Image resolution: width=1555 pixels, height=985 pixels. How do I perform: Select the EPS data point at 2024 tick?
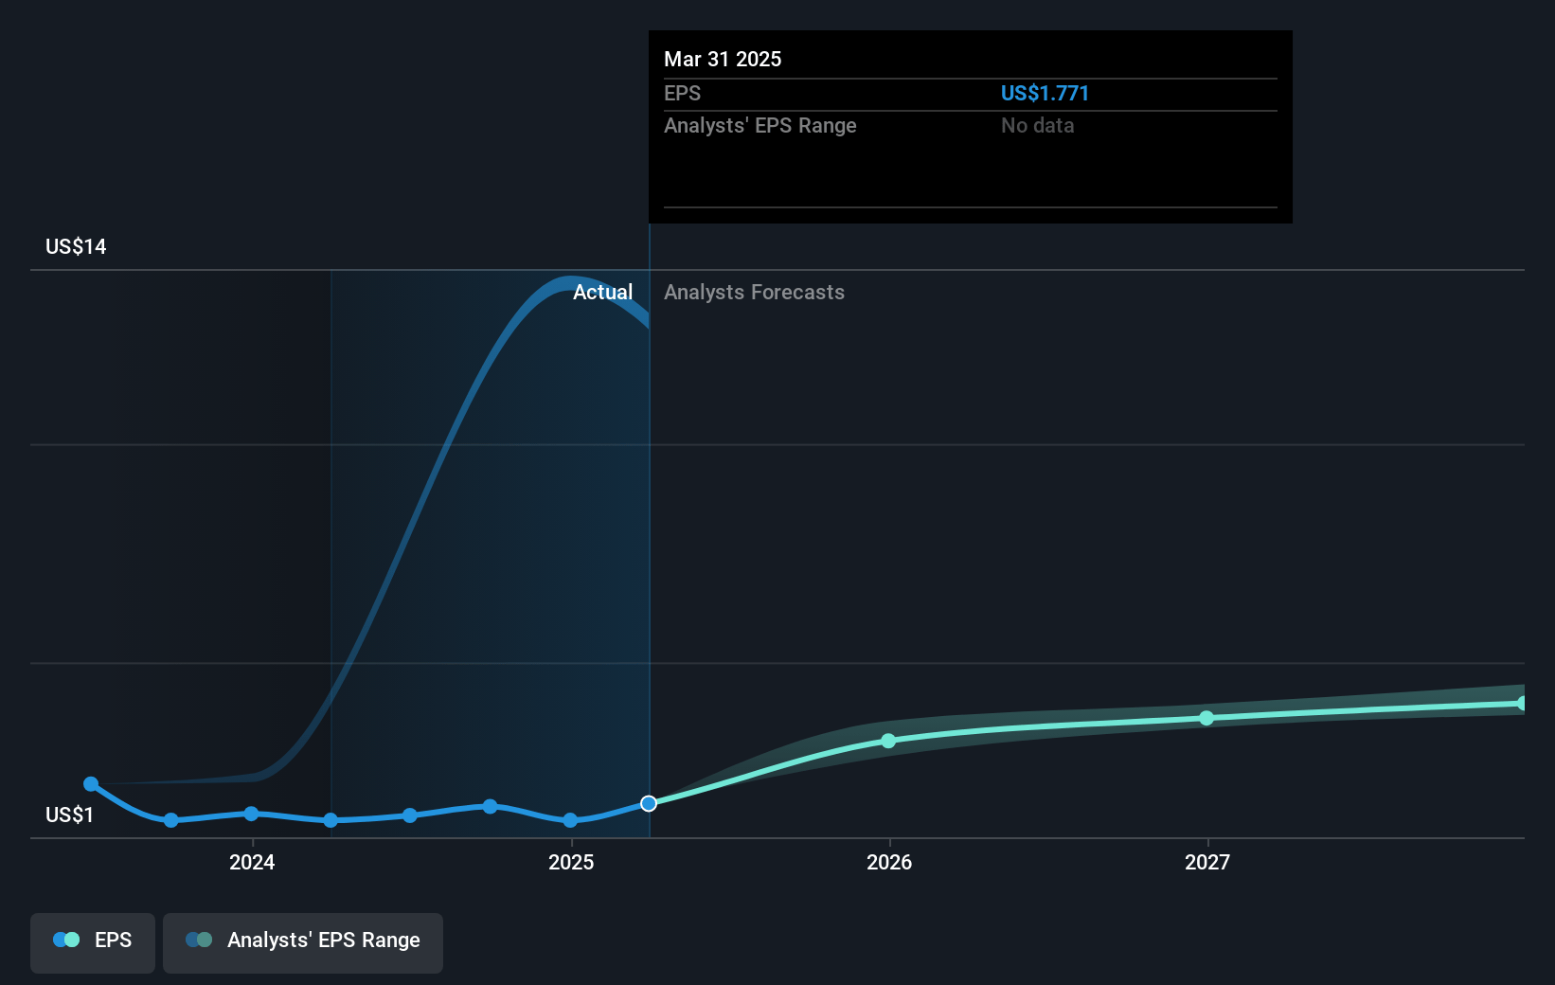pyautogui.click(x=251, y=814)
